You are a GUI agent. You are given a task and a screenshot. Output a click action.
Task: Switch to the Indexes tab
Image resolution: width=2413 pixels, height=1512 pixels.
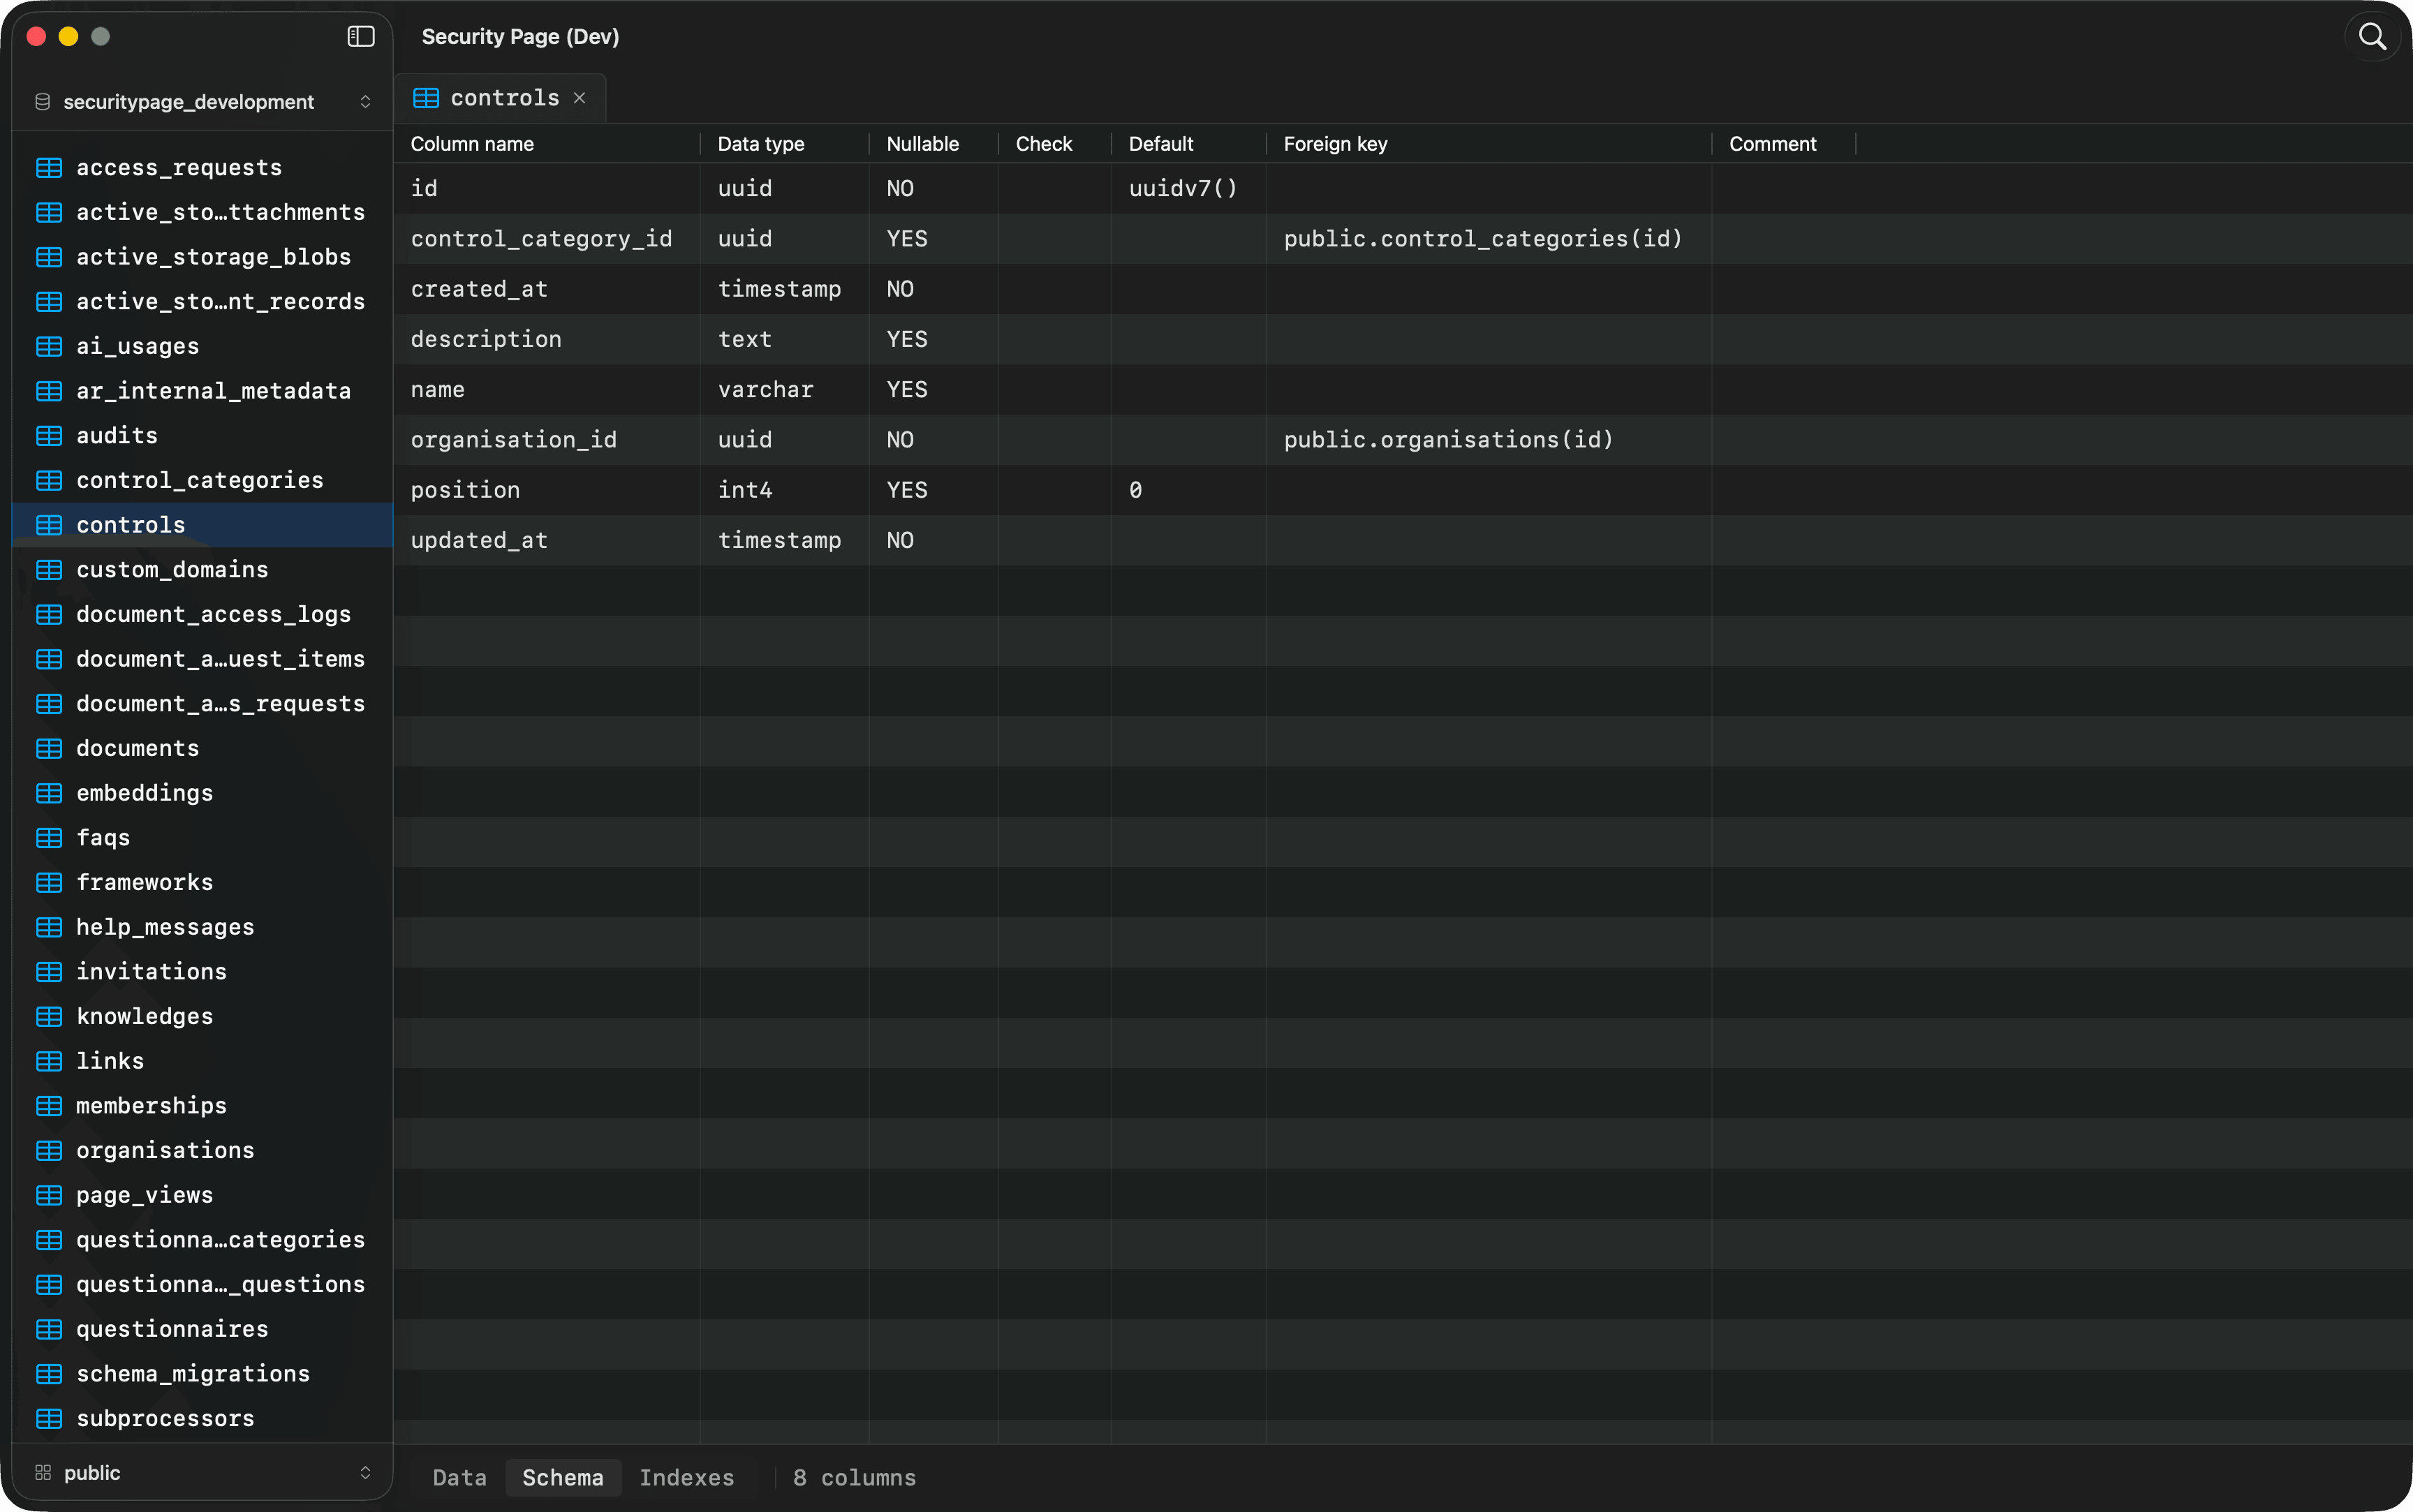click(687, 1477)
